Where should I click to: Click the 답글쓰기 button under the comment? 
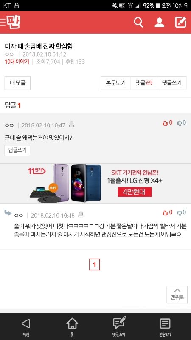(x=17, y=150)
